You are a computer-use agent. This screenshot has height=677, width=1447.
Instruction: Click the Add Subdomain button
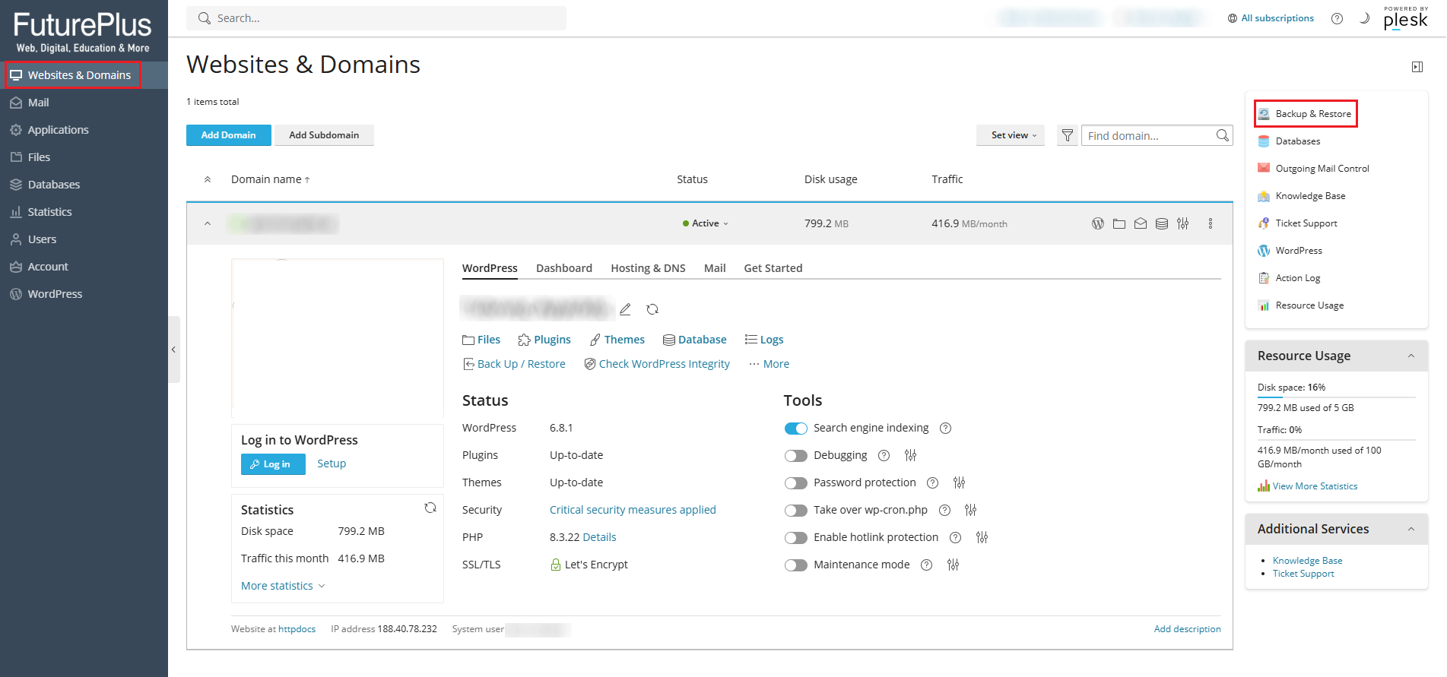324,135
